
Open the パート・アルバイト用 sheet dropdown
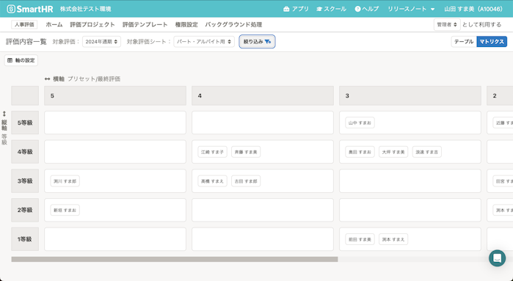204,42
